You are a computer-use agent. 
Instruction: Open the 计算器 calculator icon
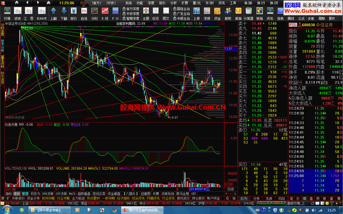249,11
